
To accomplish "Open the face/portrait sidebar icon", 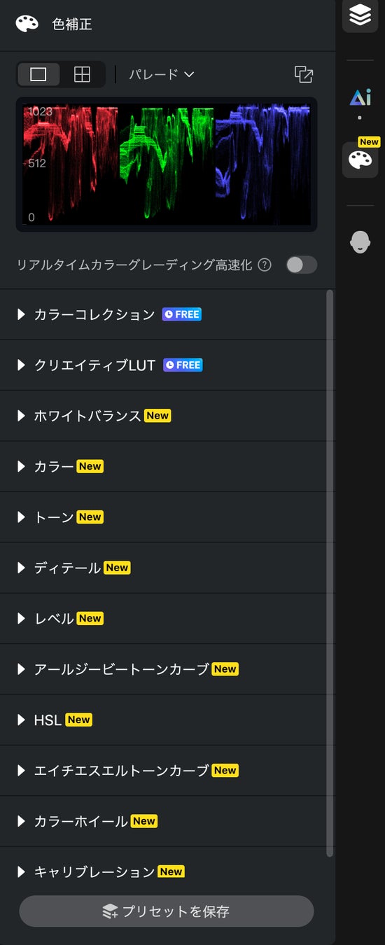I will pos(360,242).
